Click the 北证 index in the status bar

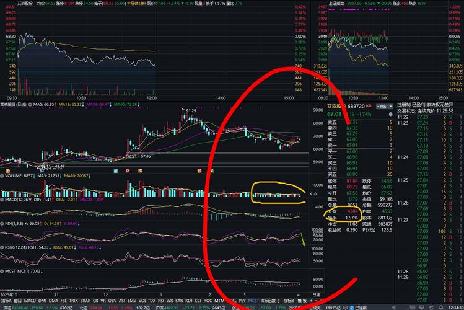tap(83, 308)
